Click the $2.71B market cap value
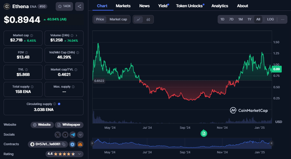 pyautogui.click(x=16, y=40)
